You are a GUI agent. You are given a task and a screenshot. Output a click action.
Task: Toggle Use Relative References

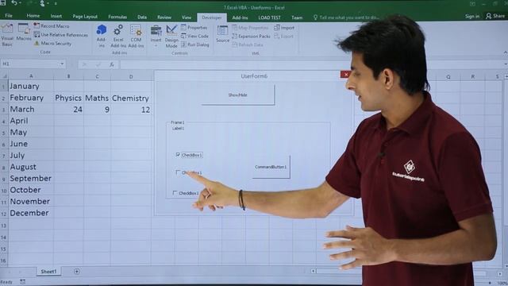[61, 35]
